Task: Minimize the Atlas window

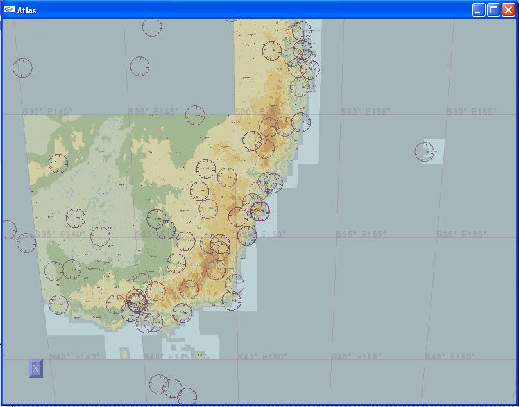Action: 479,10
